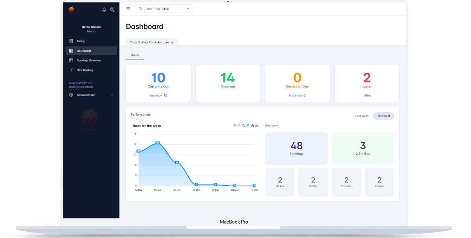The height and width of the screenshot is (238, 471).
Task: Select the Home tab
Action: (x=135, y=55)
